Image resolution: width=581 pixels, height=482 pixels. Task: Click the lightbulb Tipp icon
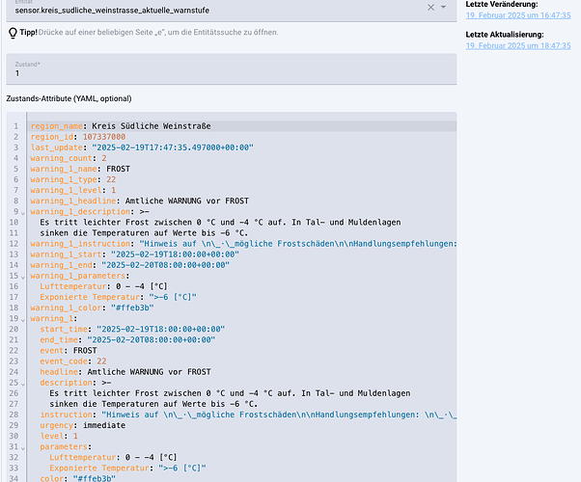click(x=12, y=33)
